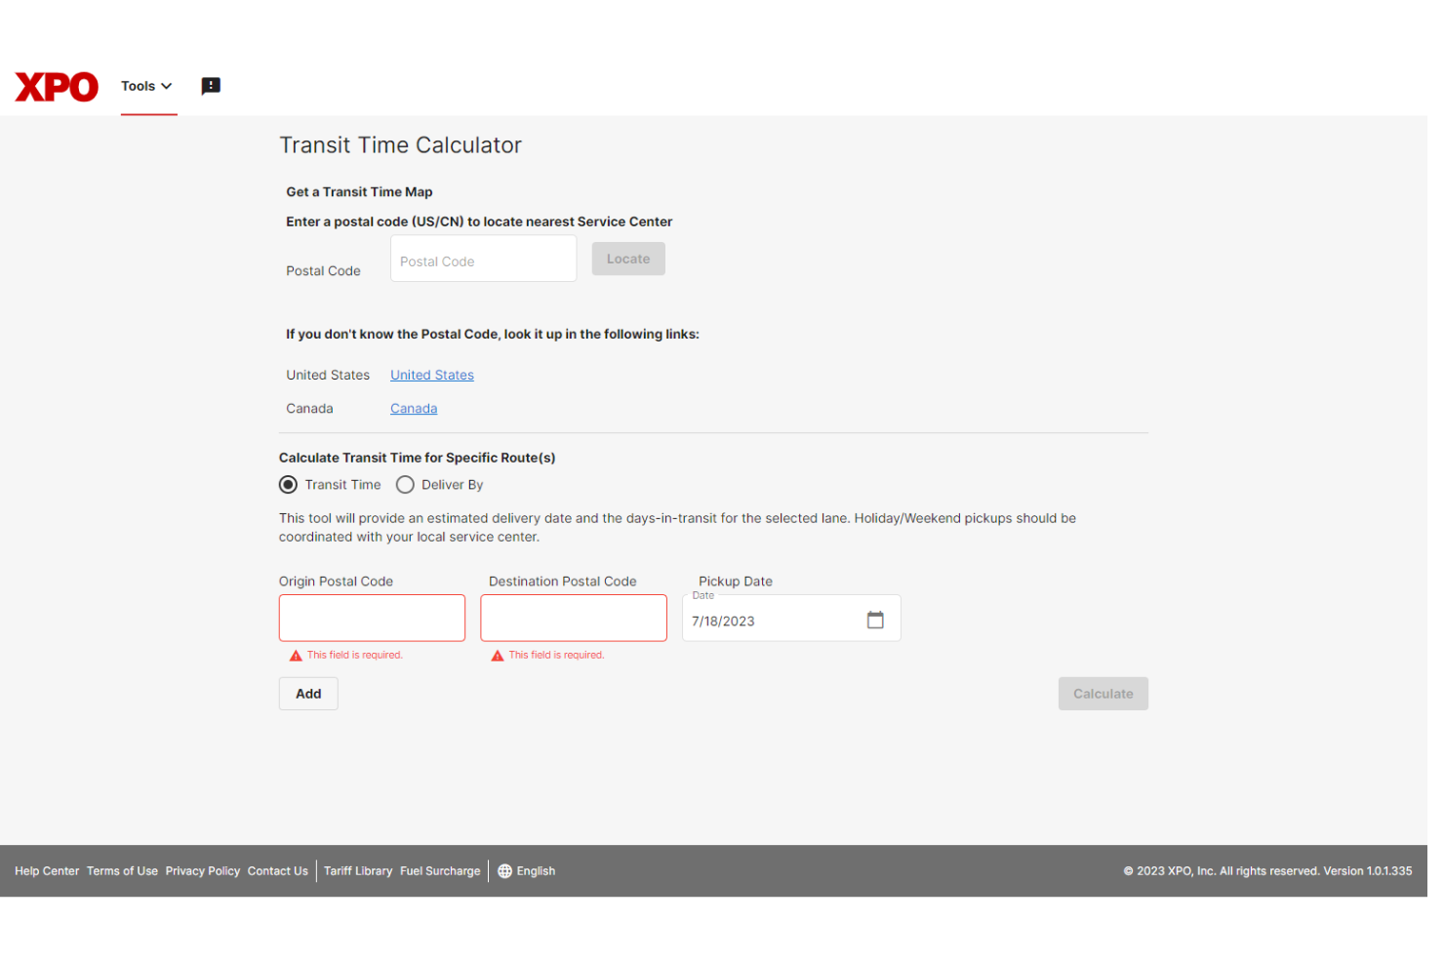Open the Tariff Library from the footer
1444x963 pixels.
point(357,870)
